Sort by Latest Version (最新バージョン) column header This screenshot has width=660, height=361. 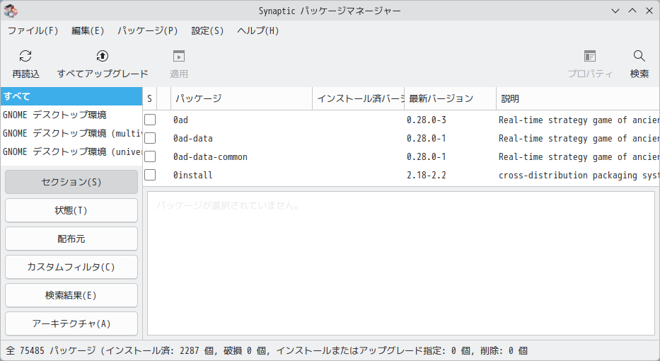[450, 98]
